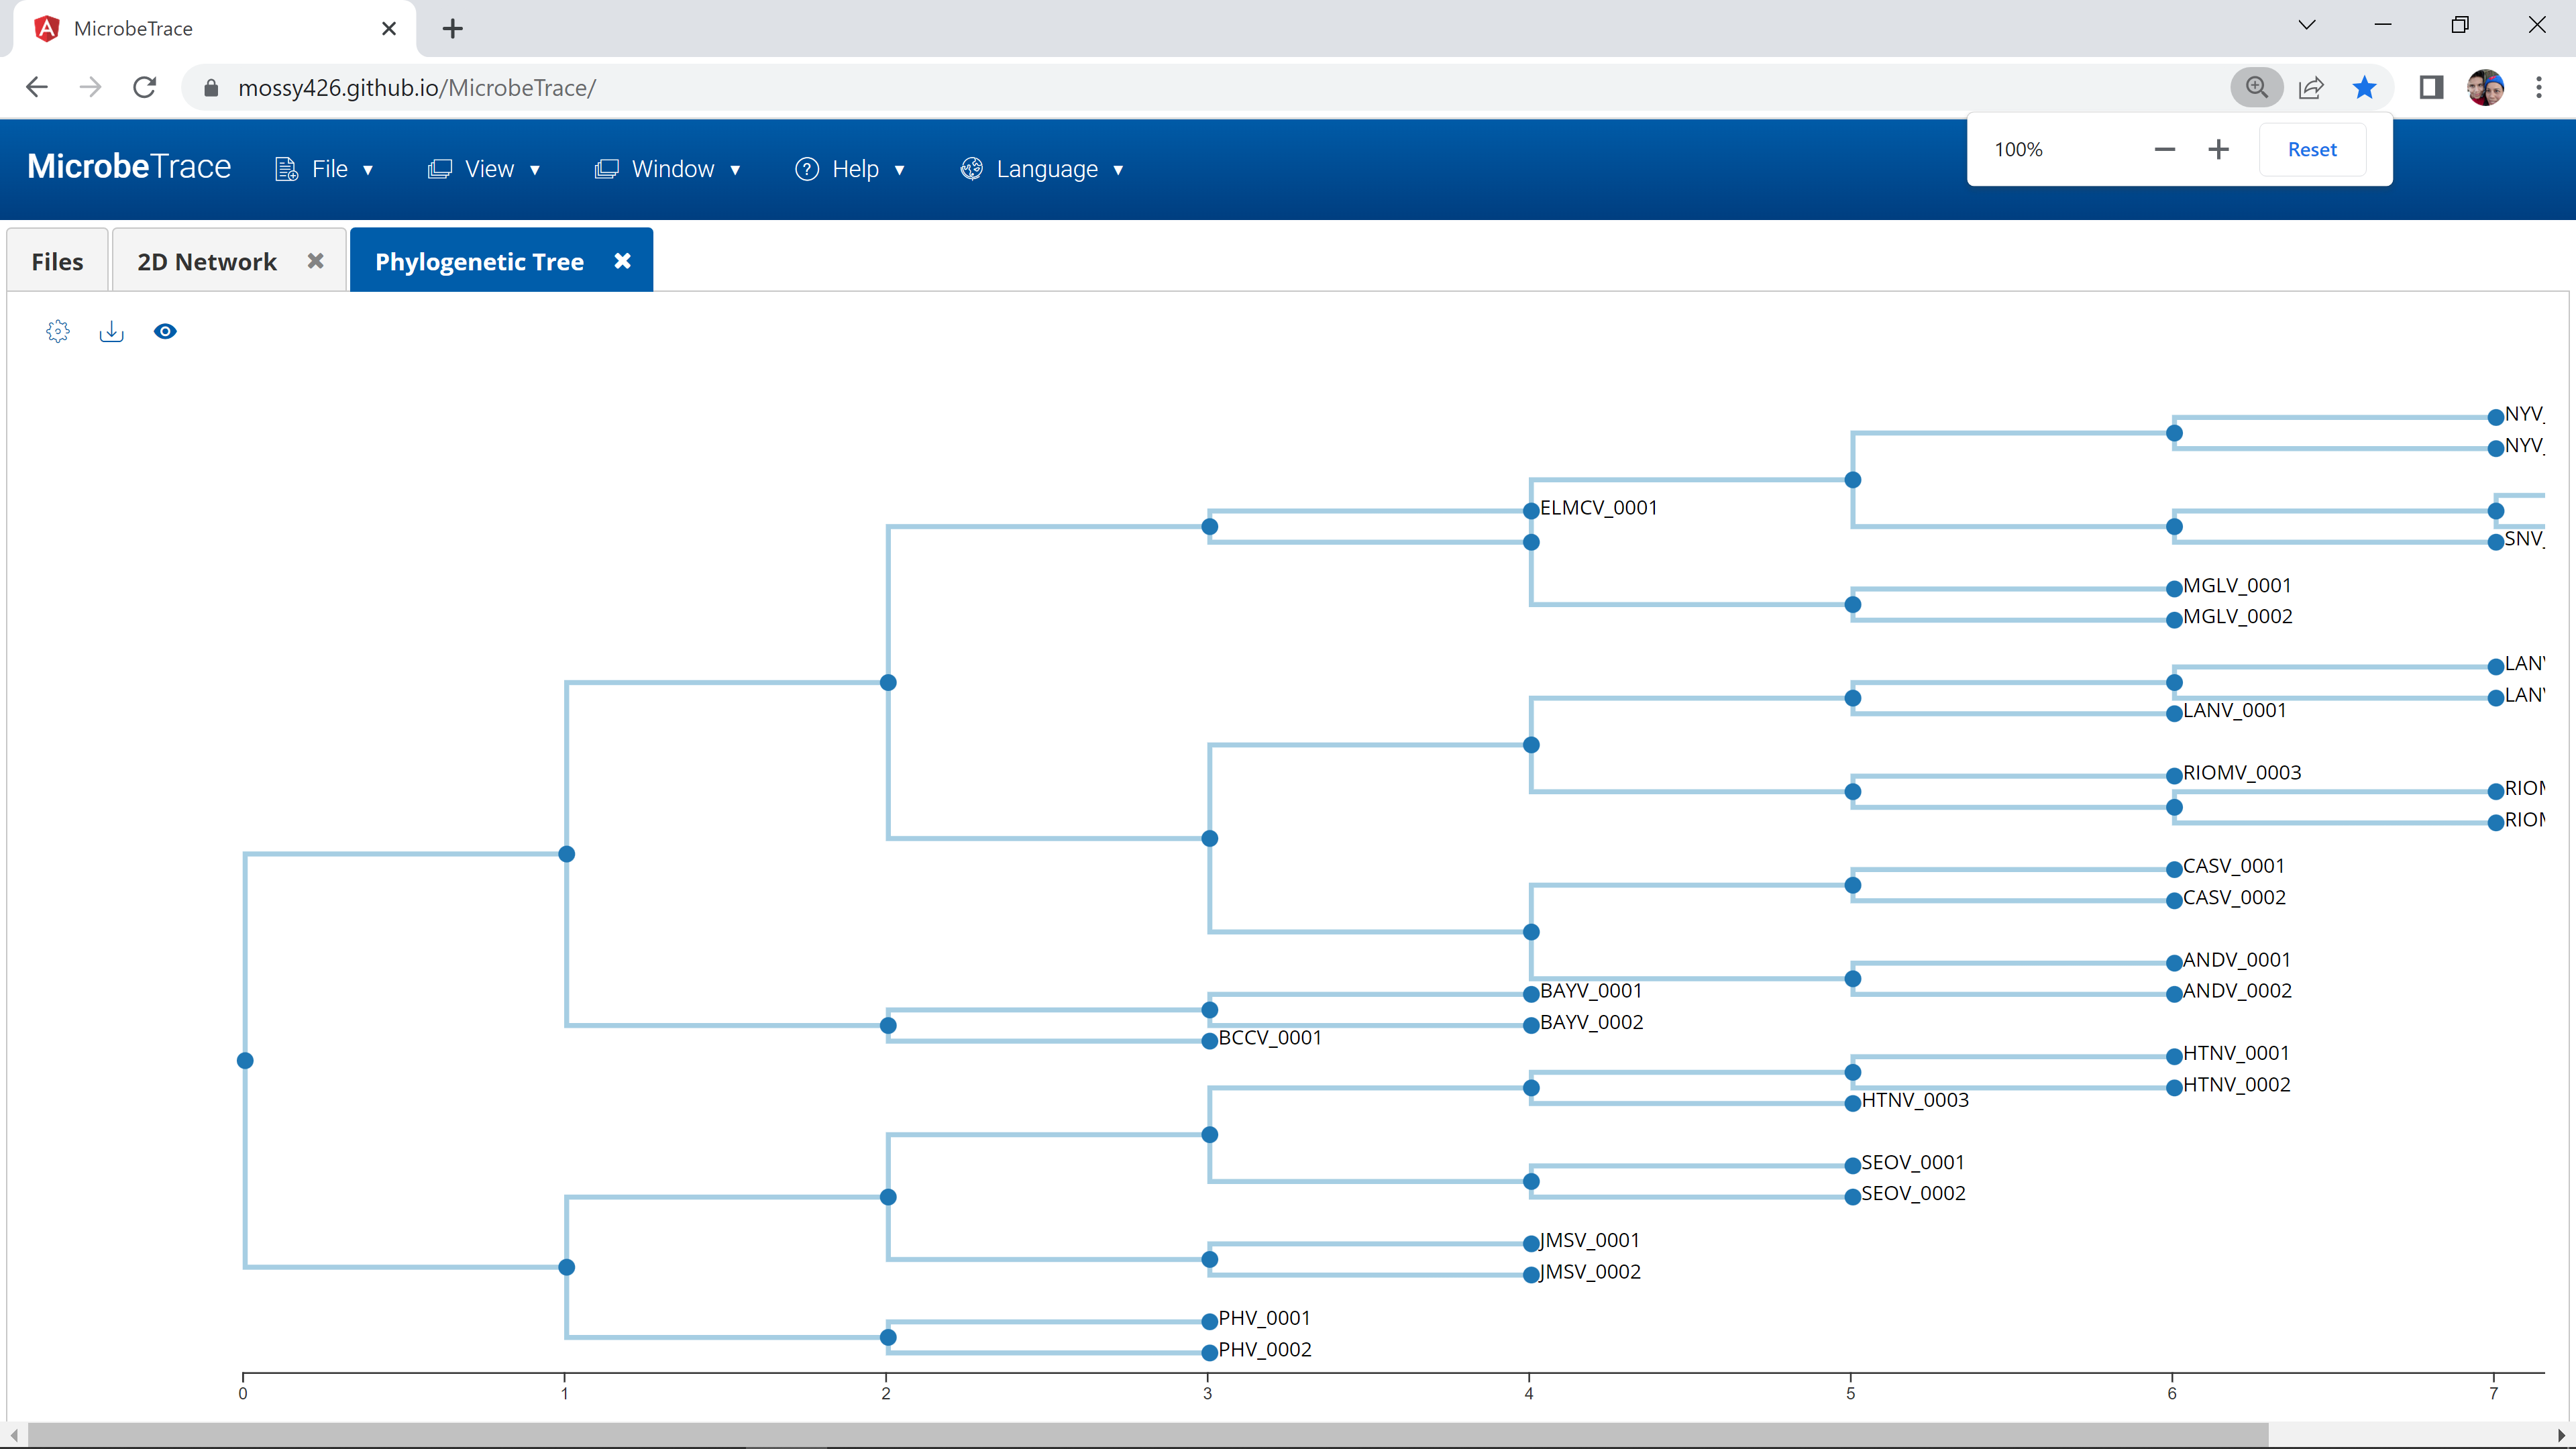Toggle the eye visibility icon
This screenshot has height=1449, width=2576.
point(165,331)
